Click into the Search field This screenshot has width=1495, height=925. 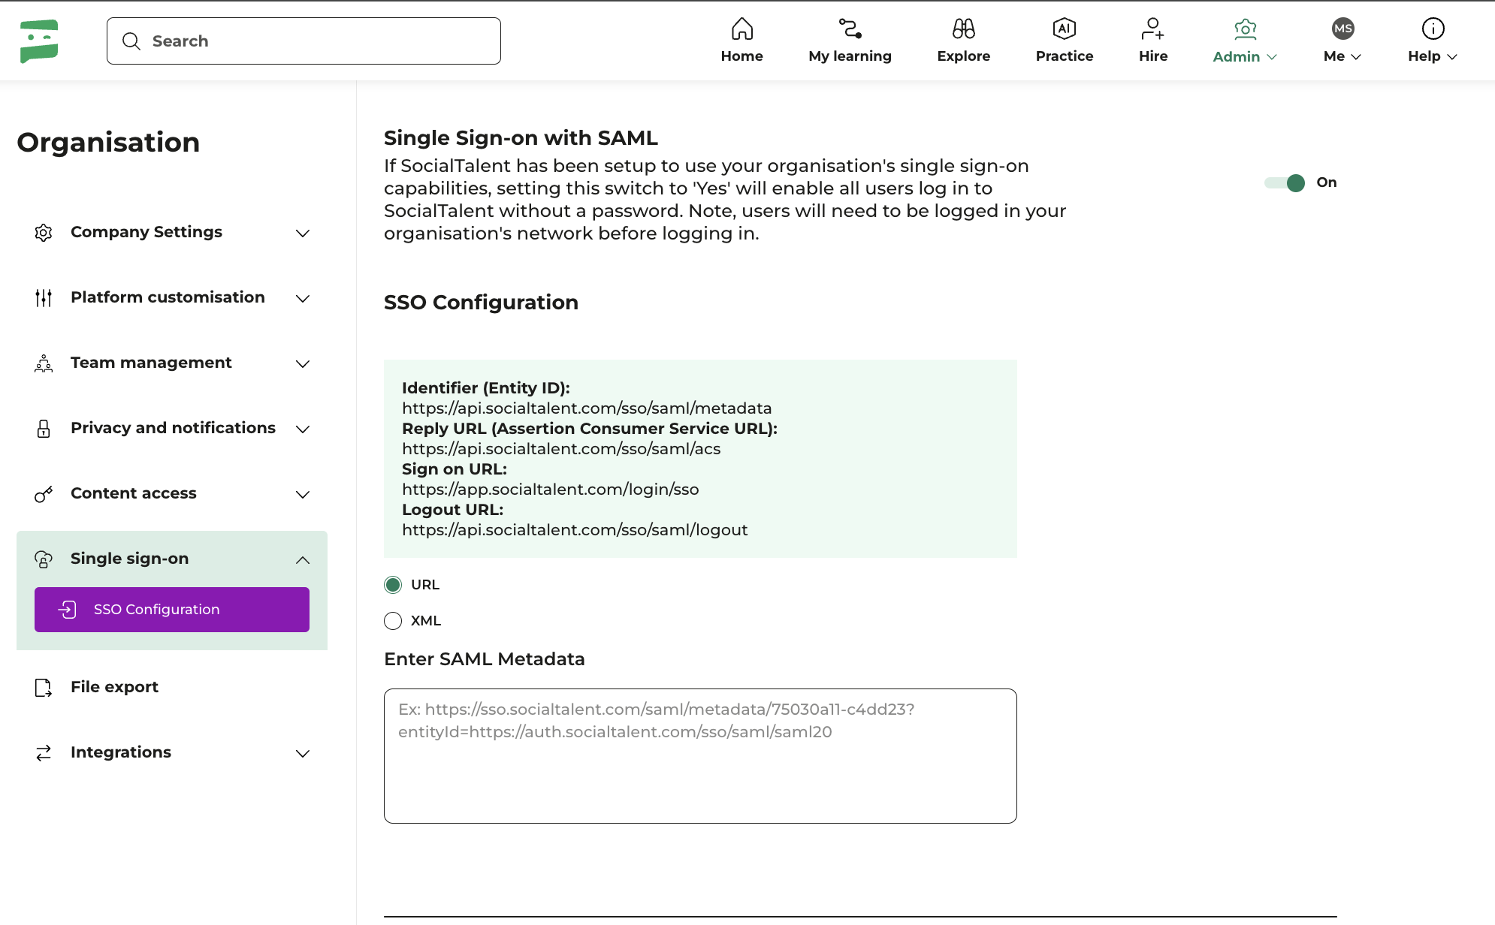click(304, 41)
